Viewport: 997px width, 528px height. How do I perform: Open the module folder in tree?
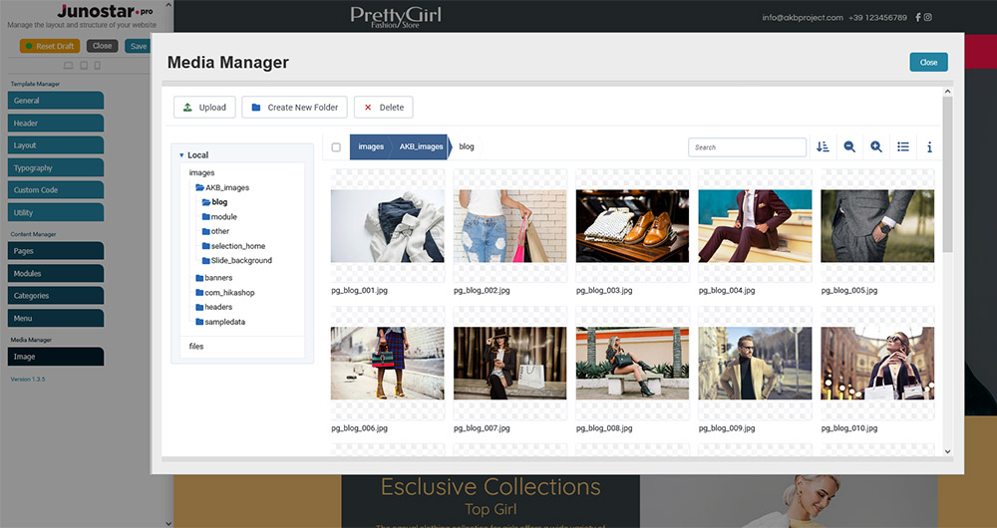(x=223, y=216)
